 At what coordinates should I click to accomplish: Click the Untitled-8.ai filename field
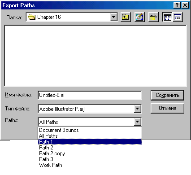[90, 95]
